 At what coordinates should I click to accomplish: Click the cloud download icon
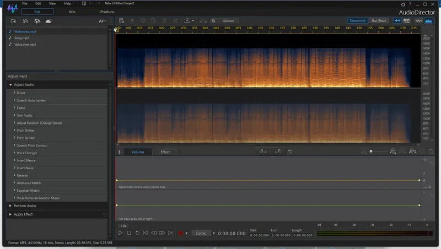tap(49, 21)
